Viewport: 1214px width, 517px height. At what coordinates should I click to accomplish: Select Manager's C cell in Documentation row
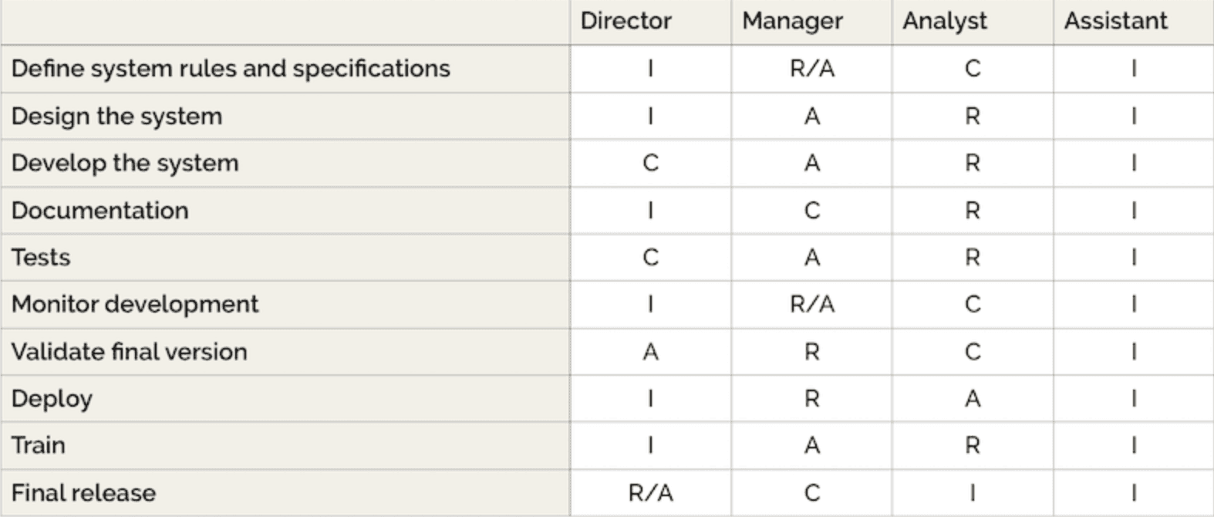812,211
